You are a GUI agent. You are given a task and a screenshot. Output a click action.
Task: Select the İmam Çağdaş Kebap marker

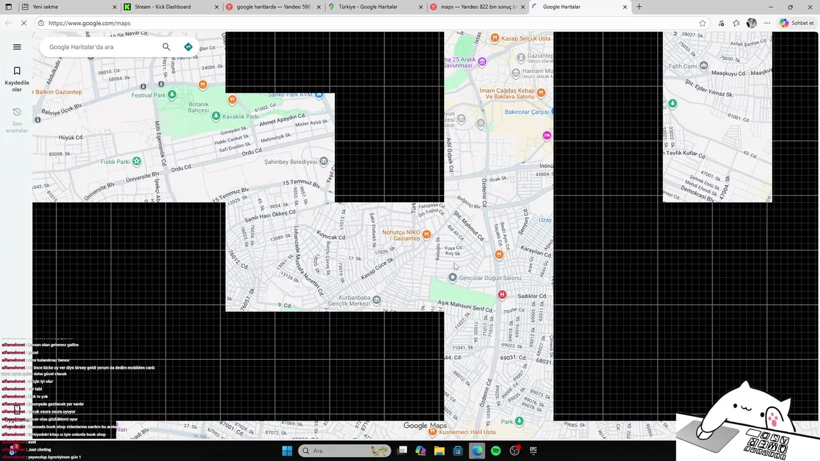[x=541, y=92]
